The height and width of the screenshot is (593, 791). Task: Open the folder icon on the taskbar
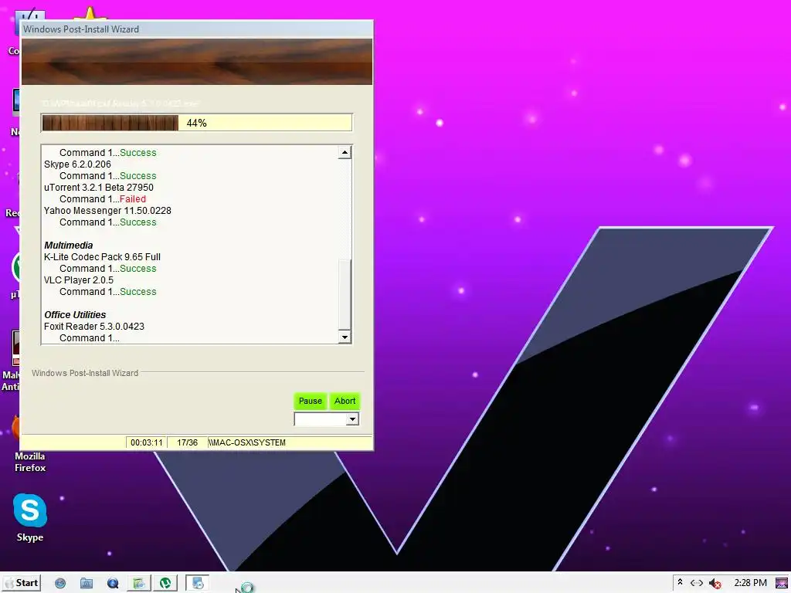pyautogui.click(x=87, y=584)
